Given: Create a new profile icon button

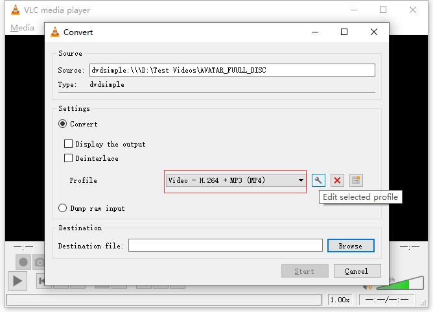Looking at the screenshot, I should point(356,180).
